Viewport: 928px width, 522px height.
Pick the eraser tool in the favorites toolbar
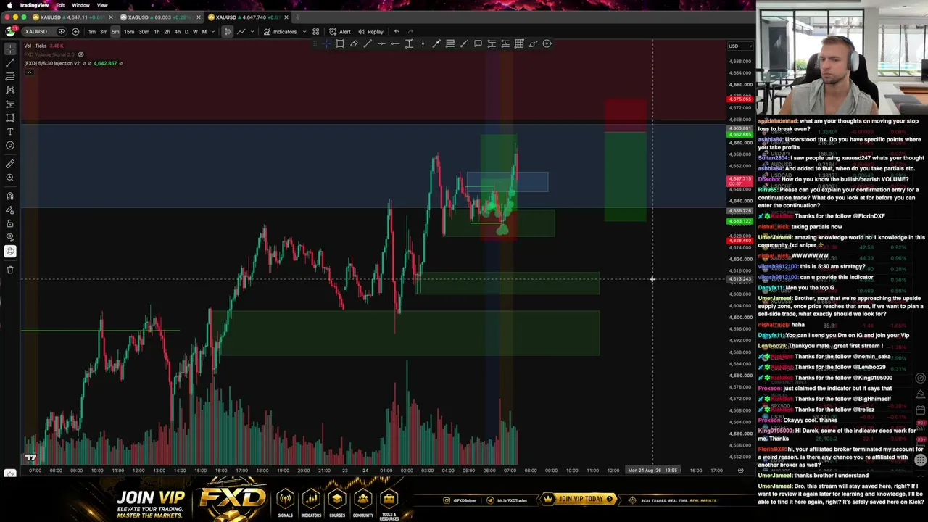(354, 43)
